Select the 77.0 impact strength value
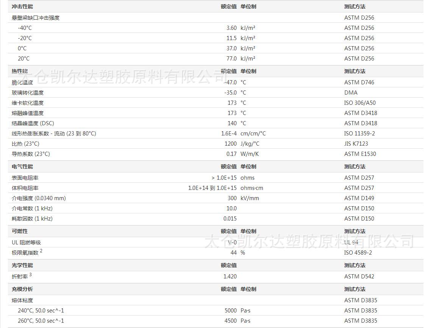This screenshot has width=431, height=328. (231, 59)
